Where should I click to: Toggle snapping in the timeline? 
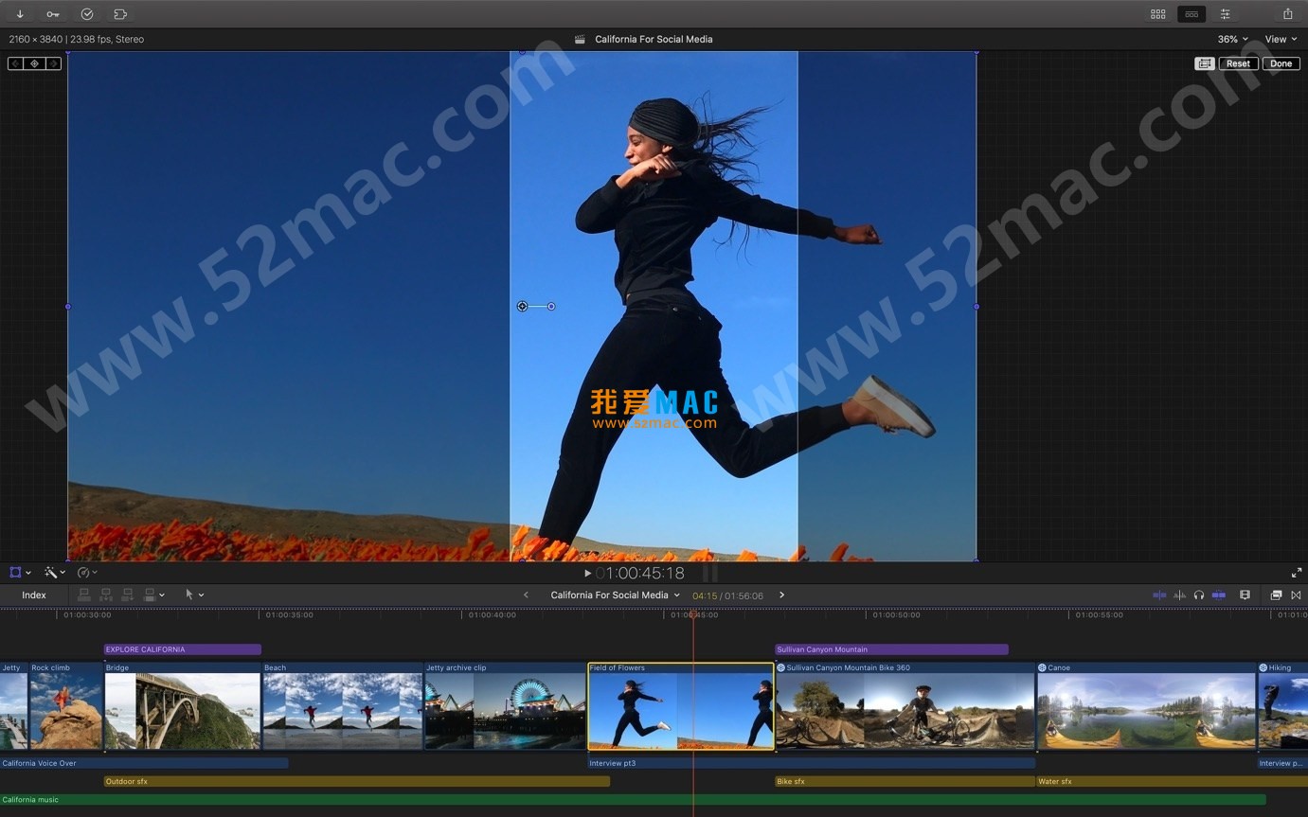[x=1219, y=595]
